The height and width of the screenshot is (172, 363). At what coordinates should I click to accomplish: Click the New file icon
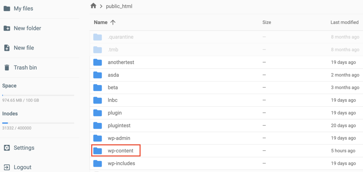click(7, 48)
